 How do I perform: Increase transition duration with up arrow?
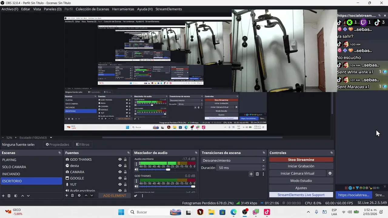(x=263, y=166)
